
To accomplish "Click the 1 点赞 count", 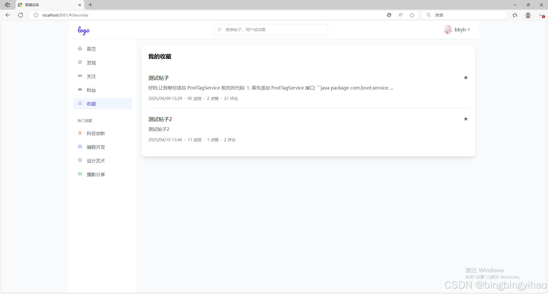I will click(x=213, y=140).
